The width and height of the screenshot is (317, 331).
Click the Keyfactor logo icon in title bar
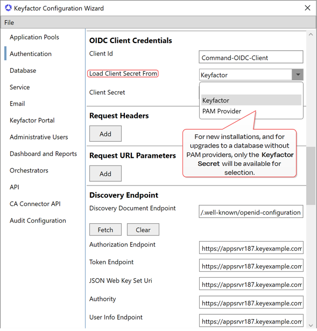(x=8, y=8)
